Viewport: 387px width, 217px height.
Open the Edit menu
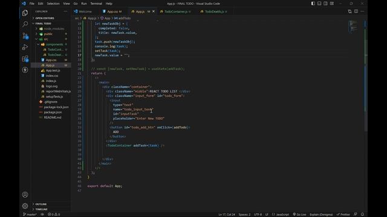(x=41, y=4)
